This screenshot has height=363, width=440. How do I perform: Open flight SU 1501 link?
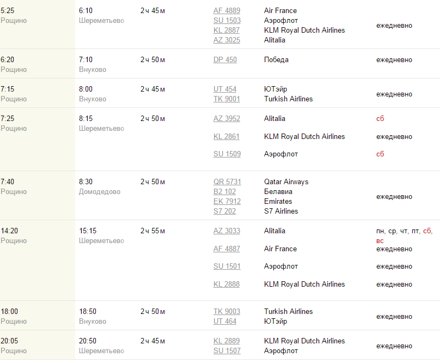pos(227,267)
